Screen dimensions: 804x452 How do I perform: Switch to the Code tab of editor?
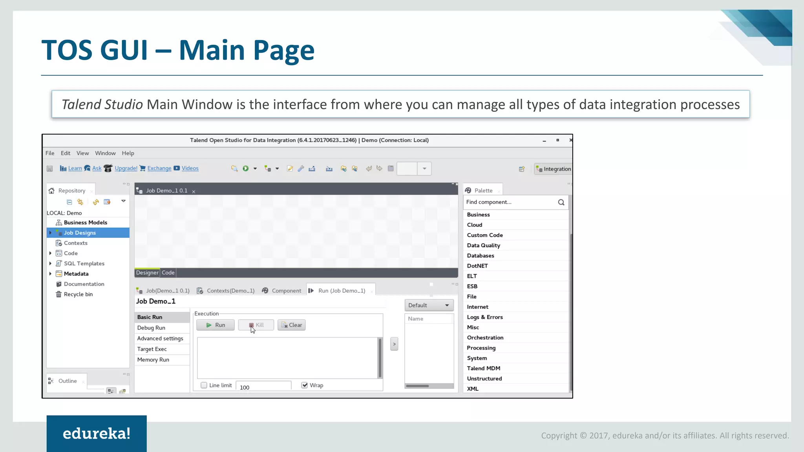168,273
